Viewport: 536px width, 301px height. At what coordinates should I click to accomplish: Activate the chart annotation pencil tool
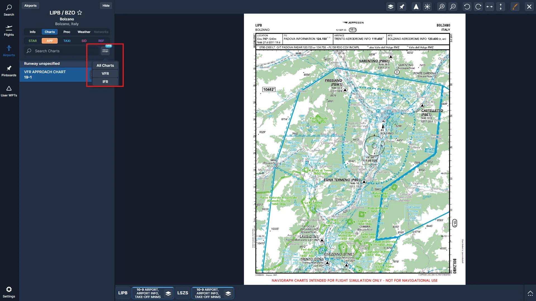pos(515,6)
